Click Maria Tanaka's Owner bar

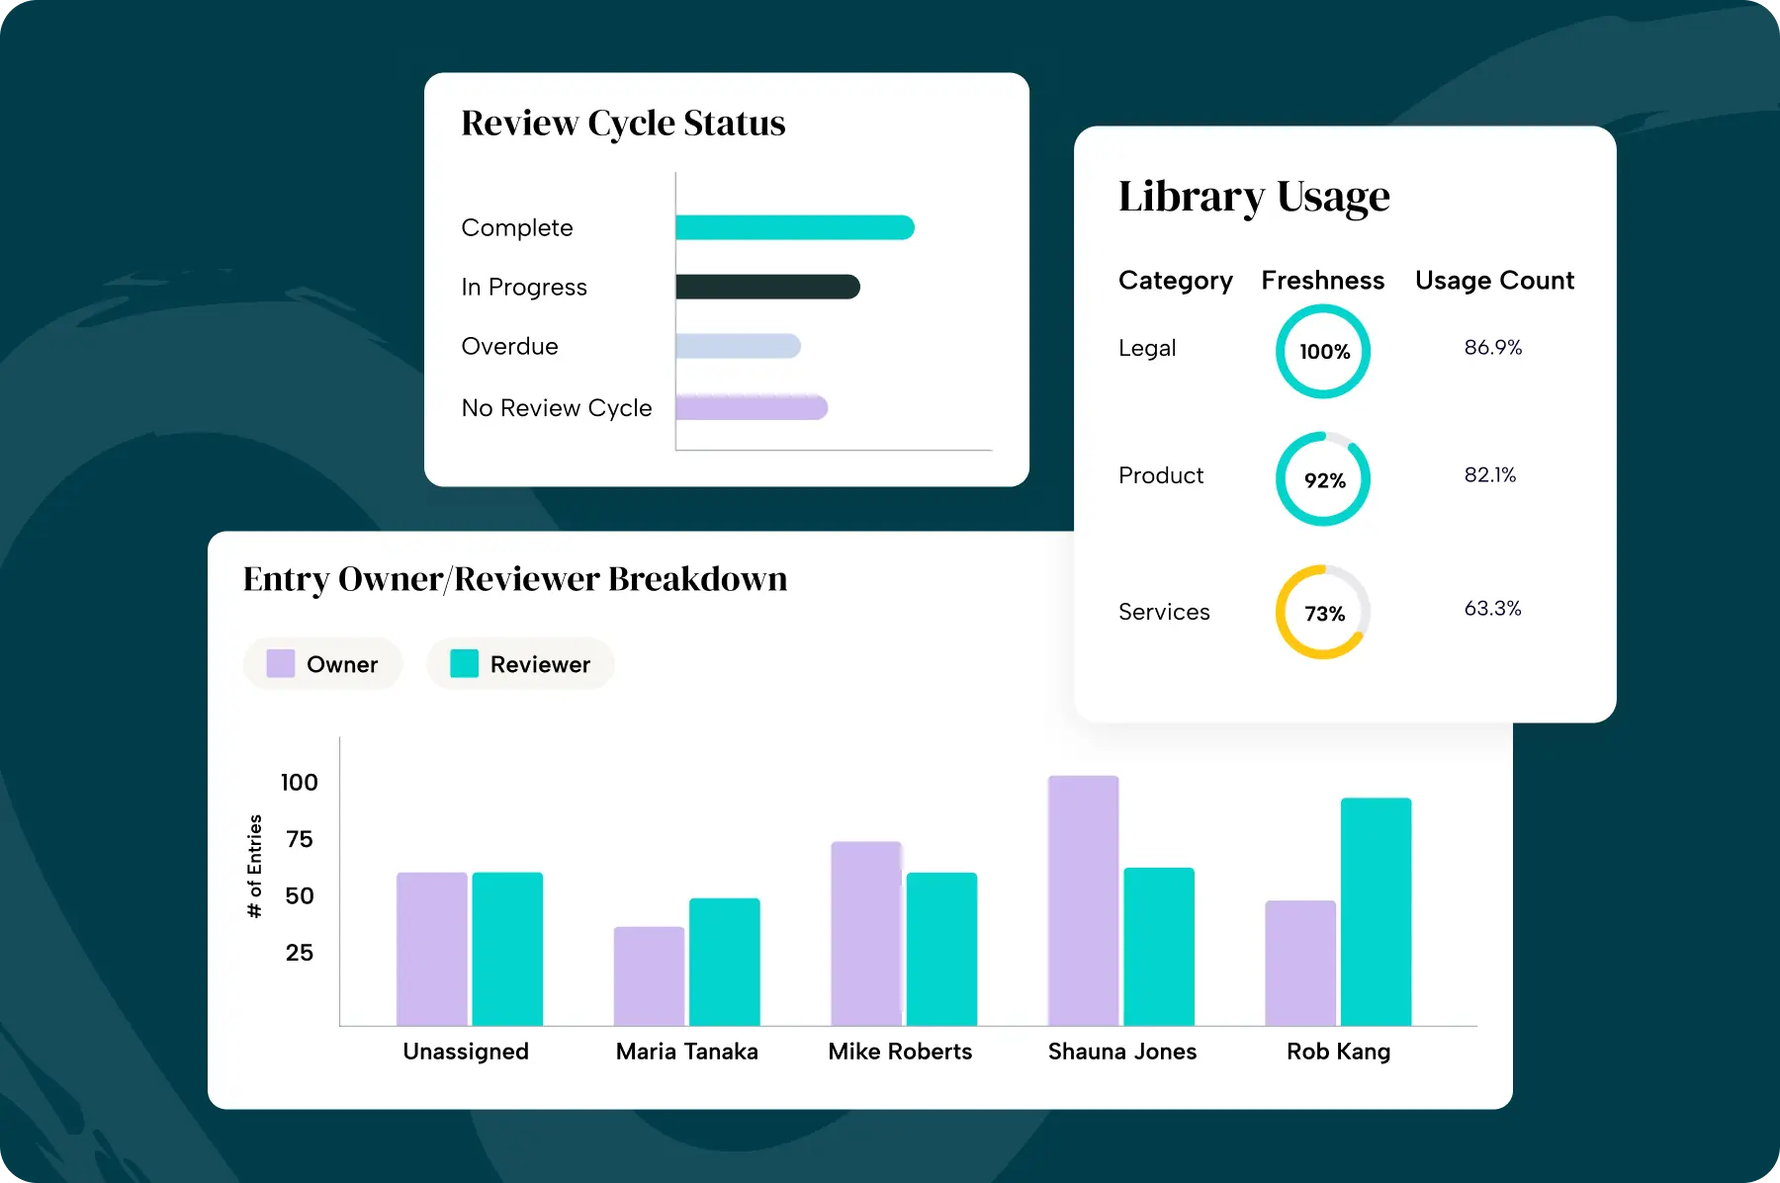point(649,975)
